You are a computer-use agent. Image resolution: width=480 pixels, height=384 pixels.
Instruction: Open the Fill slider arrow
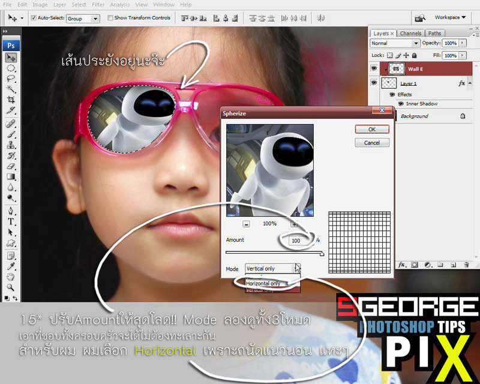pyautogui.click(x=462, y=55)
